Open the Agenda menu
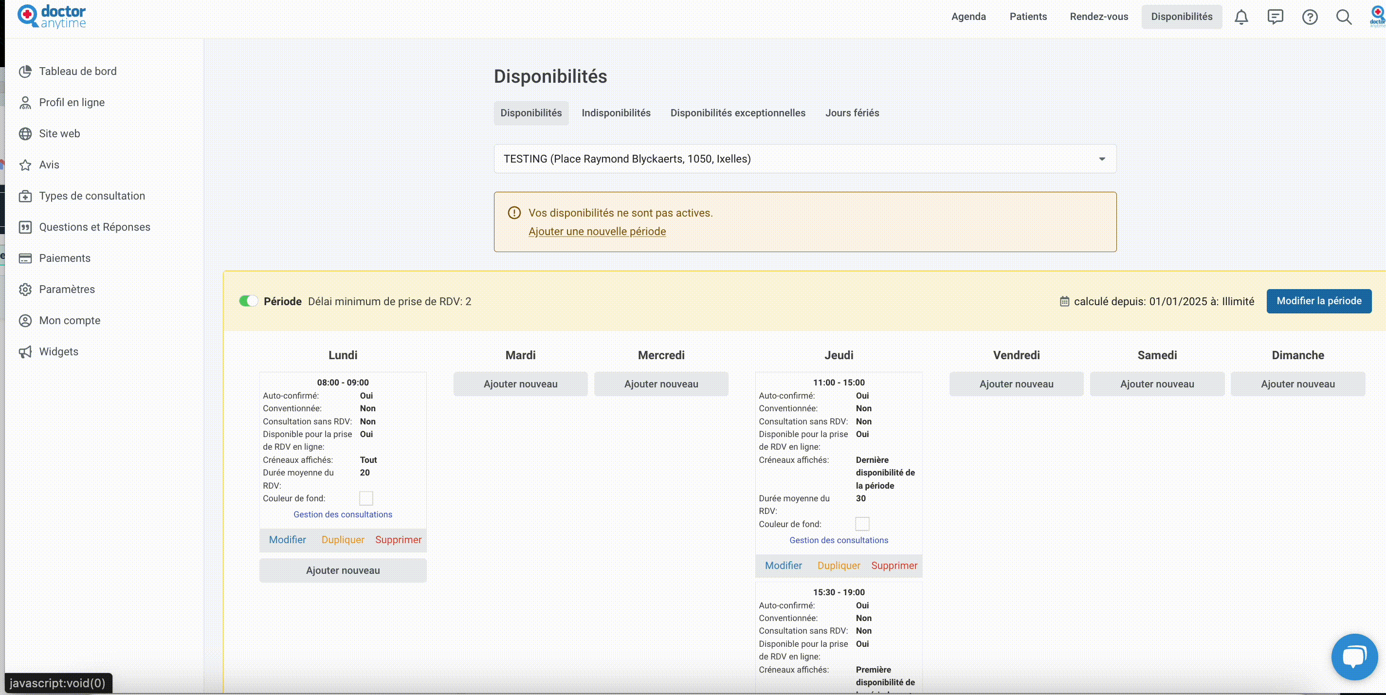1386x695 pixels. pyautogui.click(x=968, y=17)
